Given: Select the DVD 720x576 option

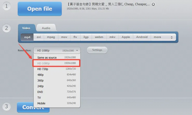Looking at the screenshot, I should (57, 92).
